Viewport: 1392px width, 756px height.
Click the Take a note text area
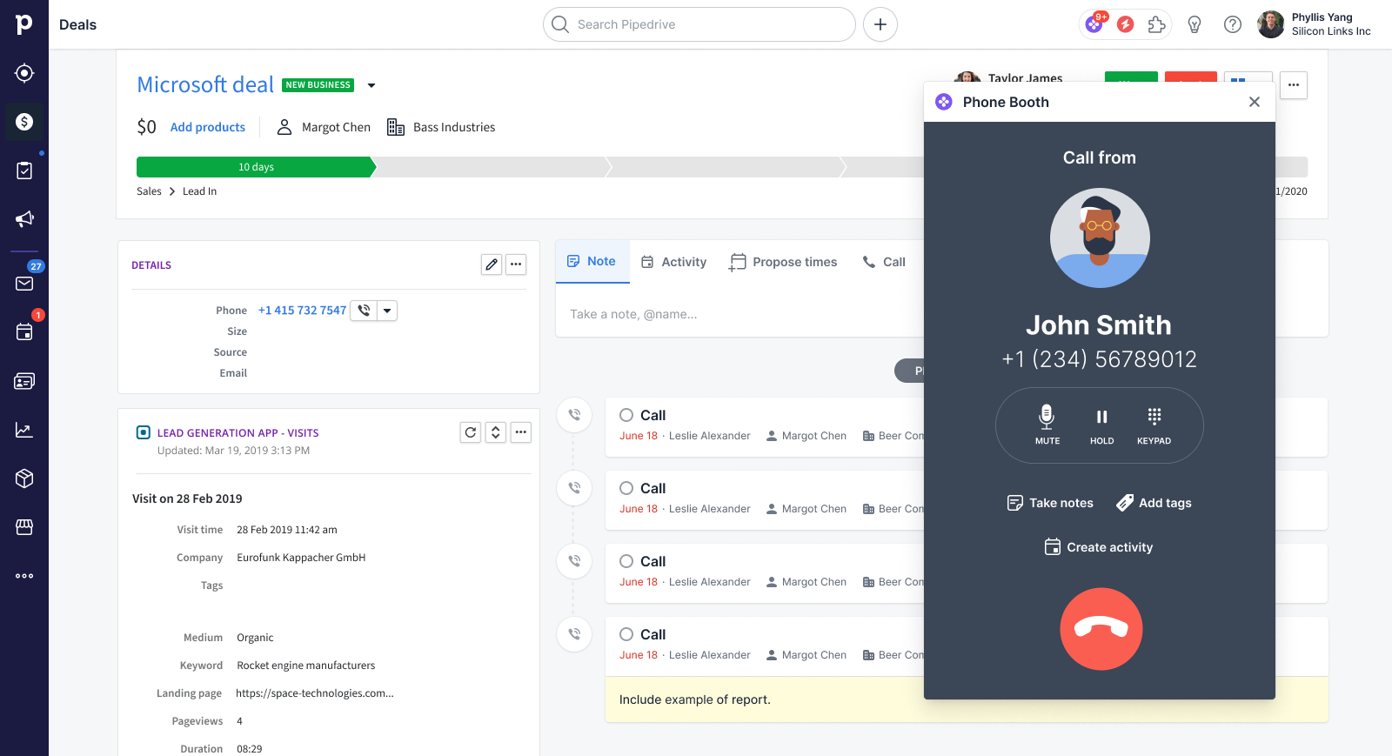(x=739, y=314)
